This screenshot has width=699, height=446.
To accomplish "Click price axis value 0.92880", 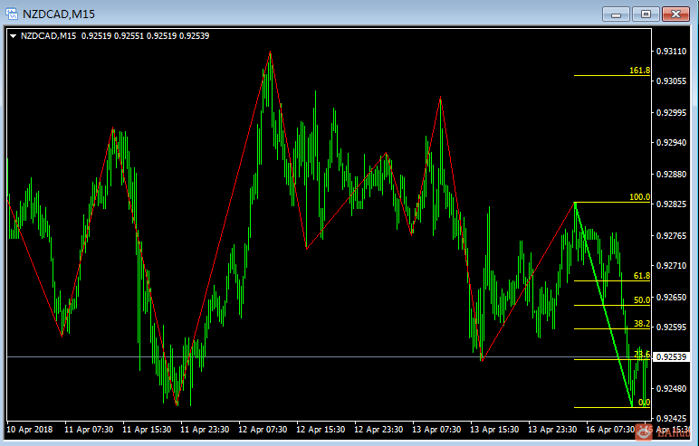I will tap(671, 174).
